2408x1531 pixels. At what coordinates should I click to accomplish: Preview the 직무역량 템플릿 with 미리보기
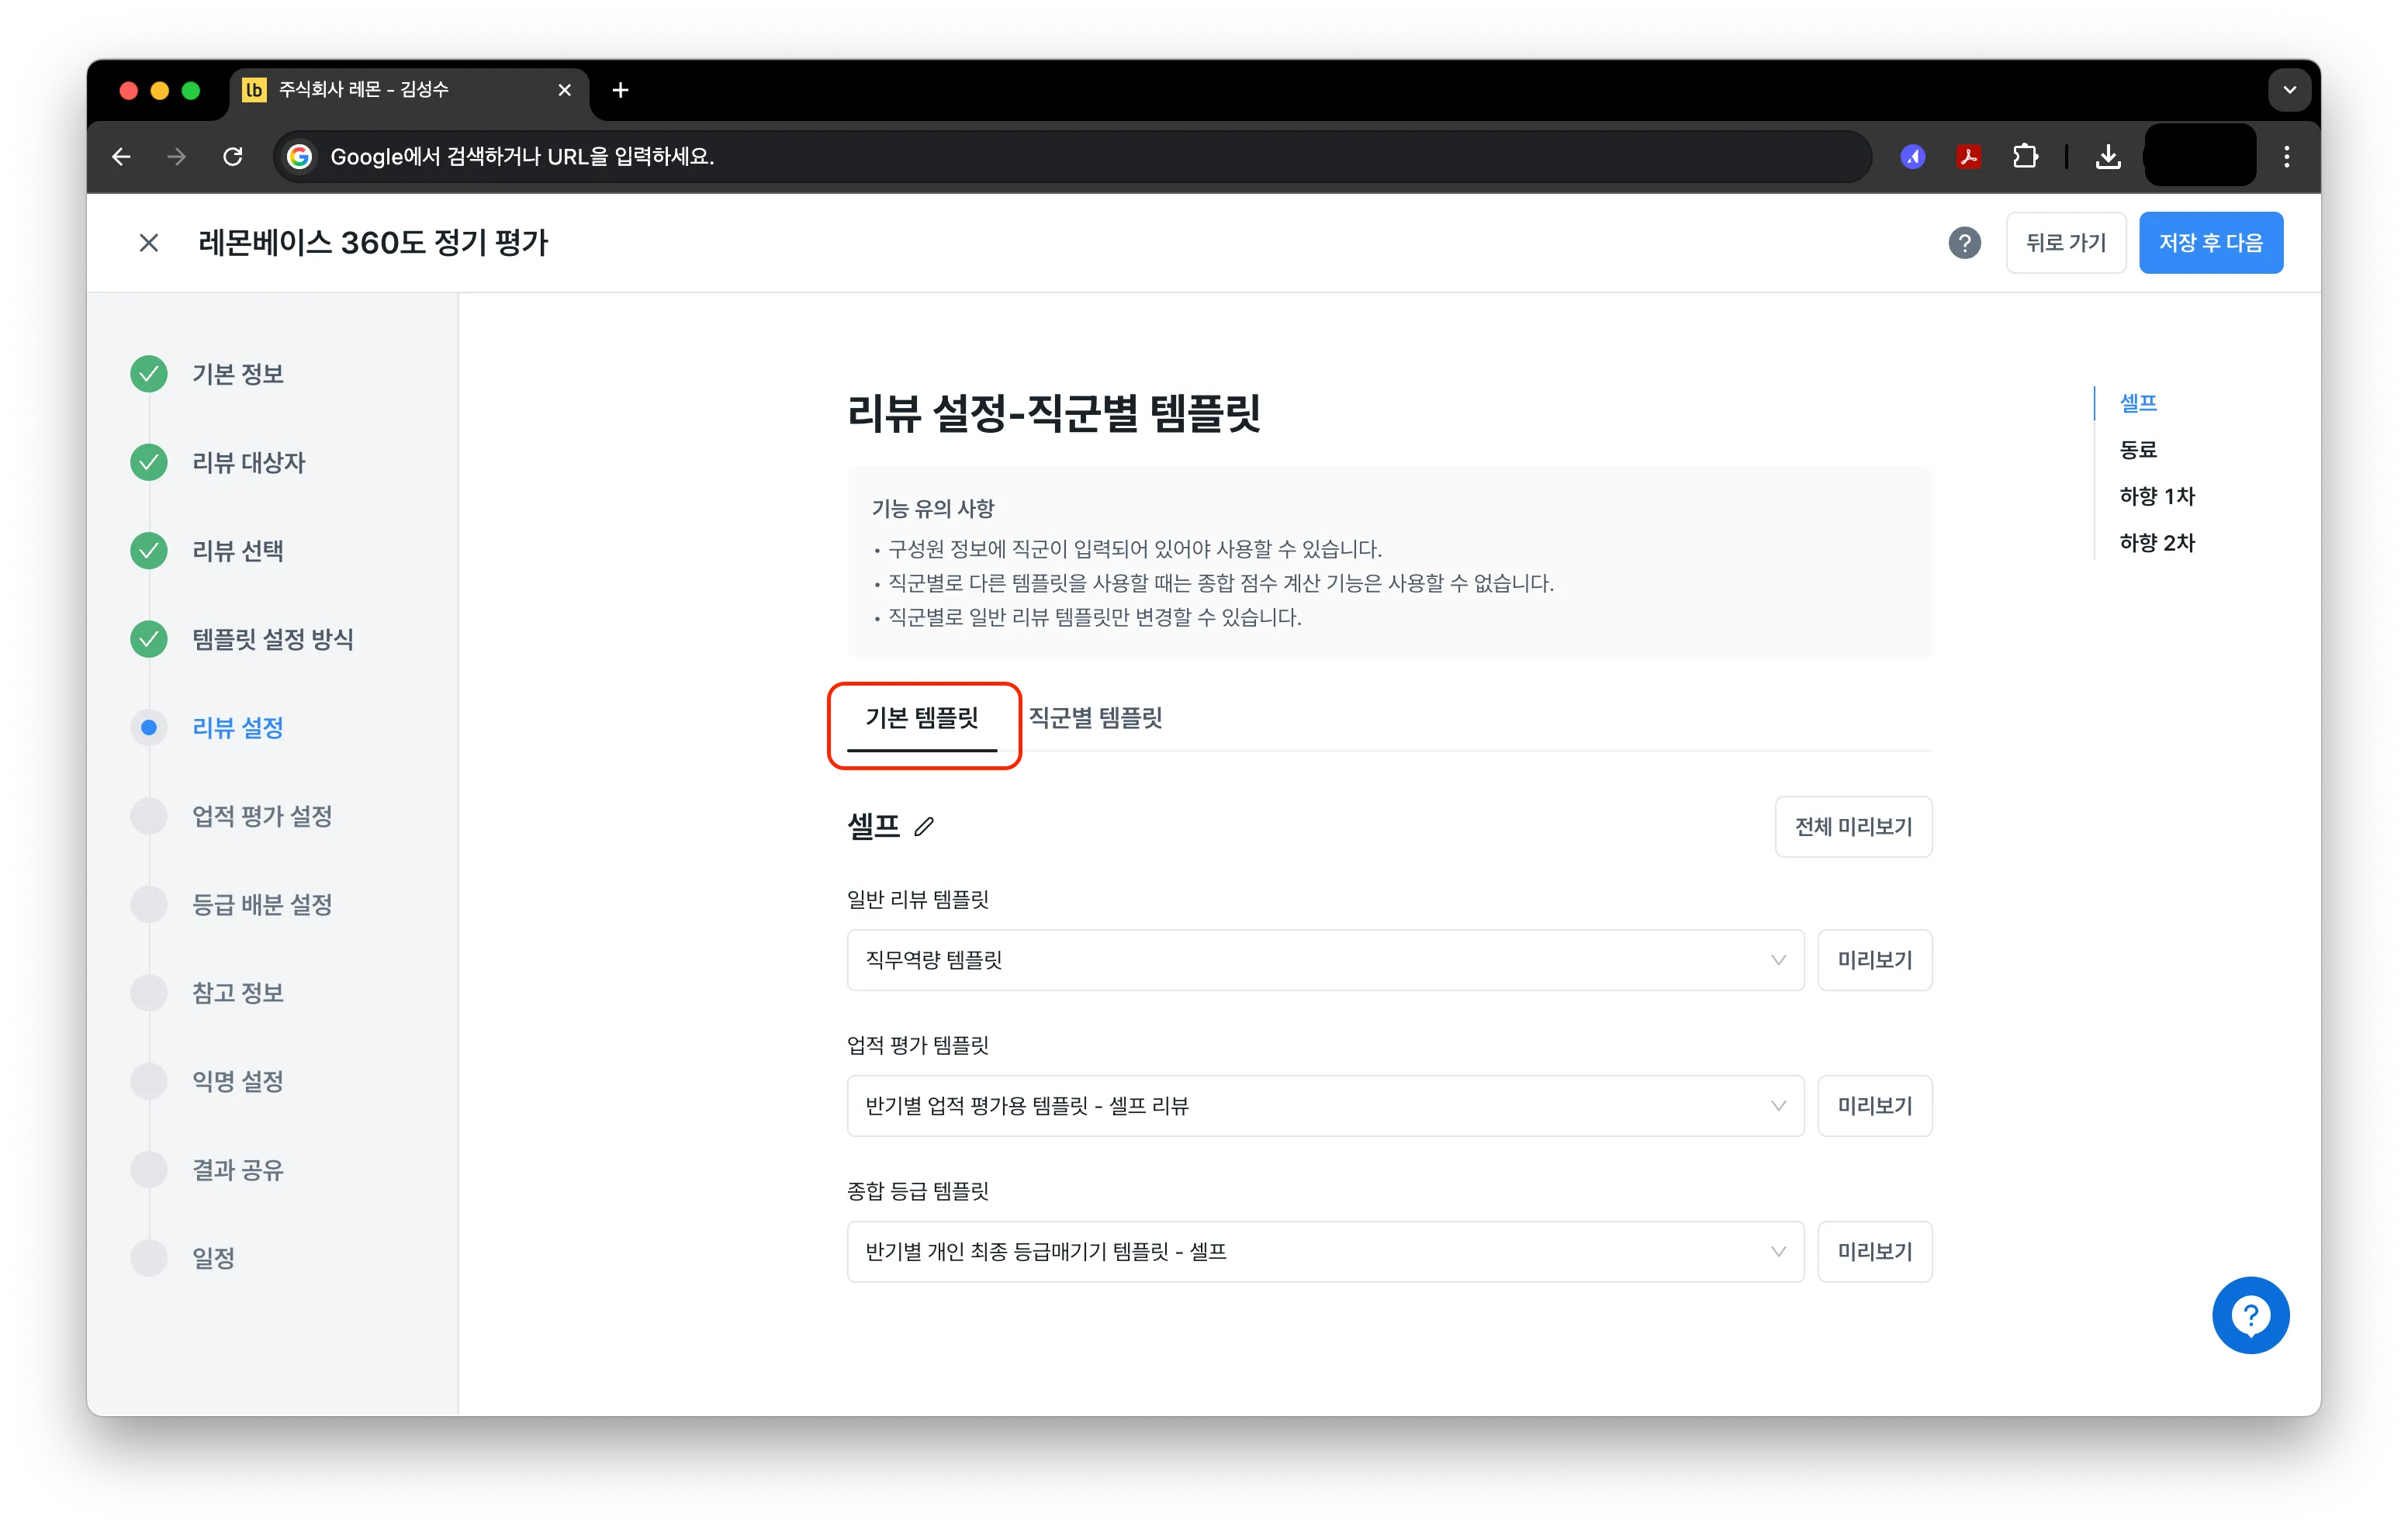click(x=1874, y=960)
